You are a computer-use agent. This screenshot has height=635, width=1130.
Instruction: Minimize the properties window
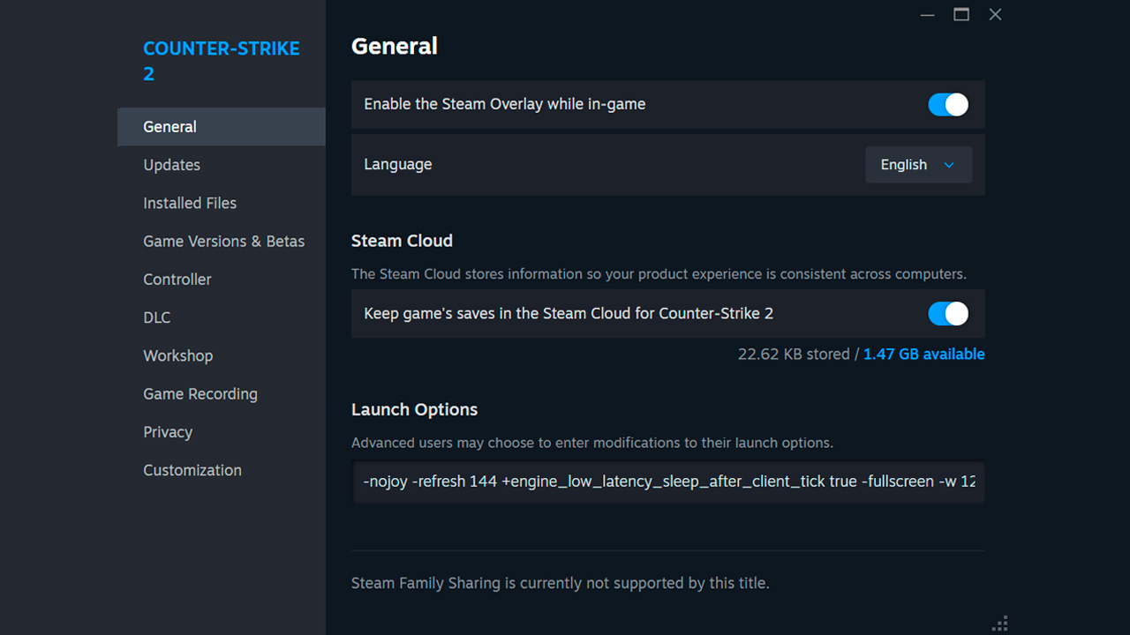coord(927,15)
